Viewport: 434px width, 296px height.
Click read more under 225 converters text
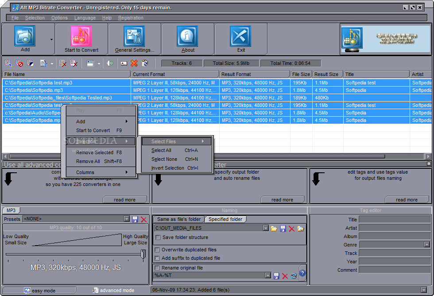point(125,200)
